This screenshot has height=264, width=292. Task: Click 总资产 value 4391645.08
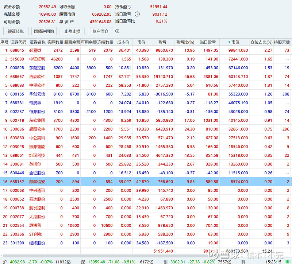pos(101,22)
